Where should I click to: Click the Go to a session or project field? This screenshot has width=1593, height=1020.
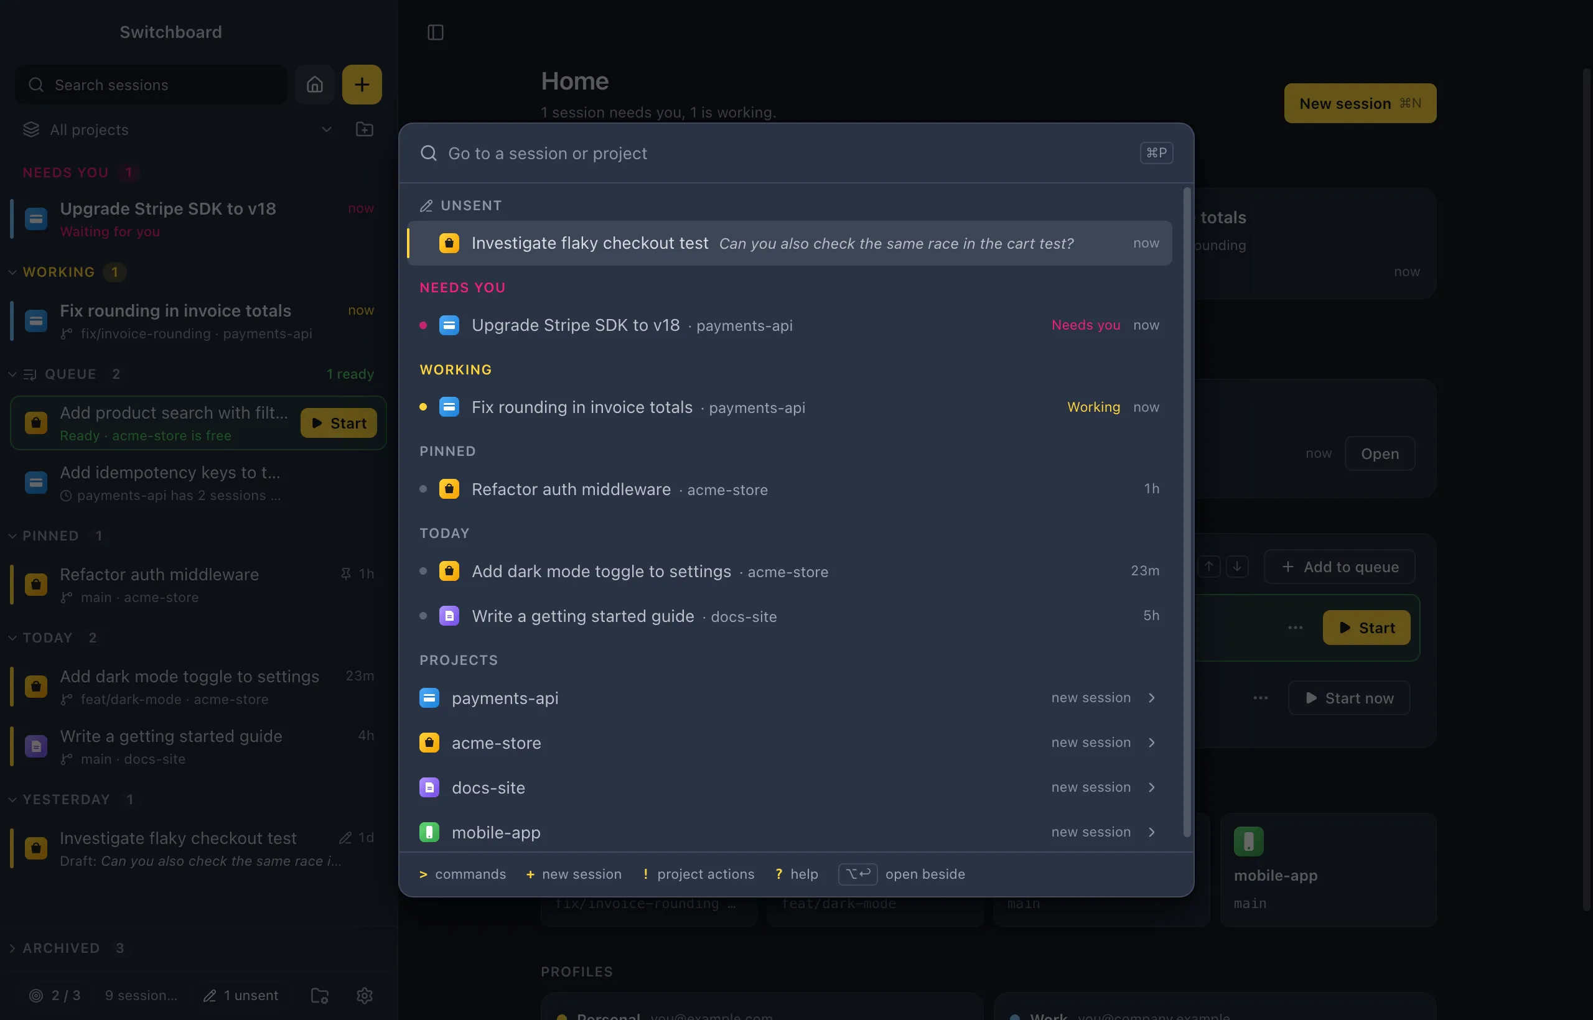[789, 153]
